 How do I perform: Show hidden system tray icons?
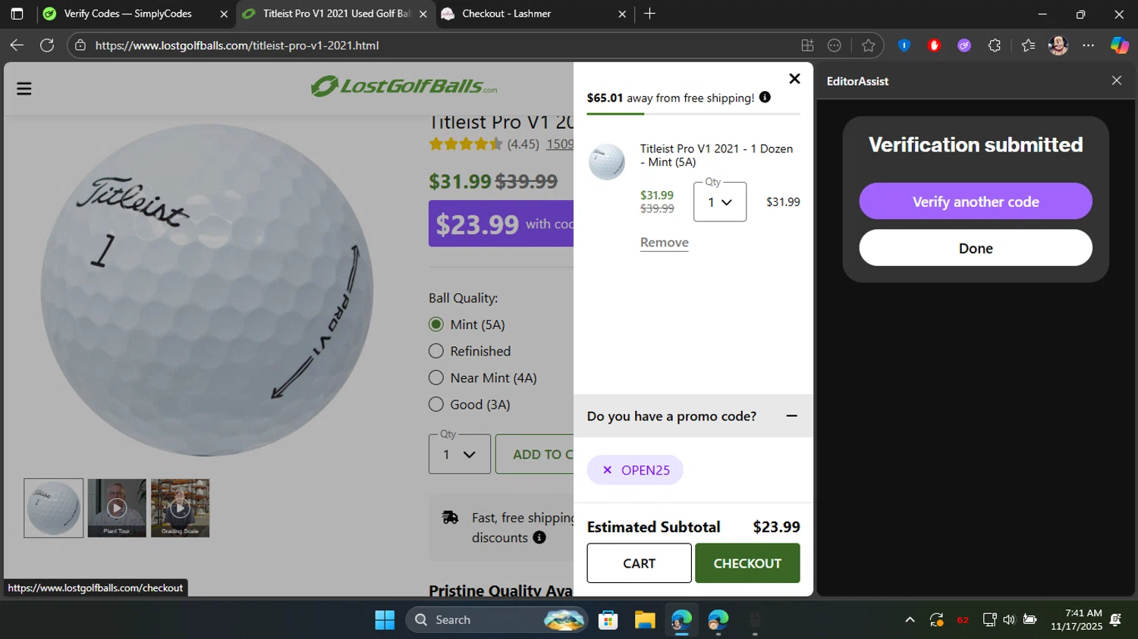[x=910, y=620]
